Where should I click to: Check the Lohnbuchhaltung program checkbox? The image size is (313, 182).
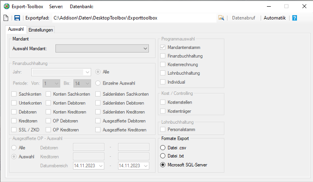point(163,73)
